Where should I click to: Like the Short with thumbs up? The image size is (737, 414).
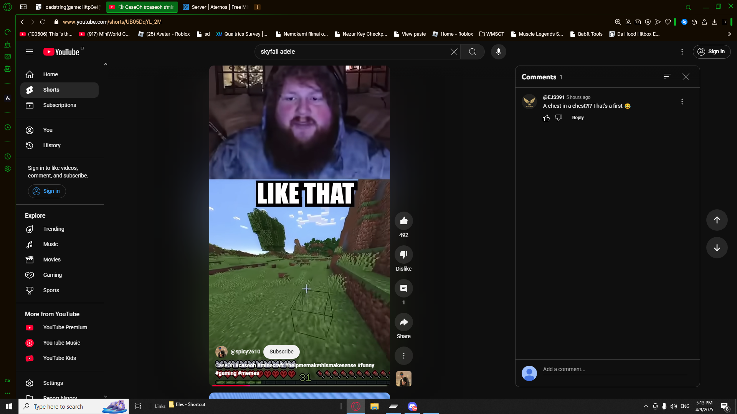coord(403,221)
